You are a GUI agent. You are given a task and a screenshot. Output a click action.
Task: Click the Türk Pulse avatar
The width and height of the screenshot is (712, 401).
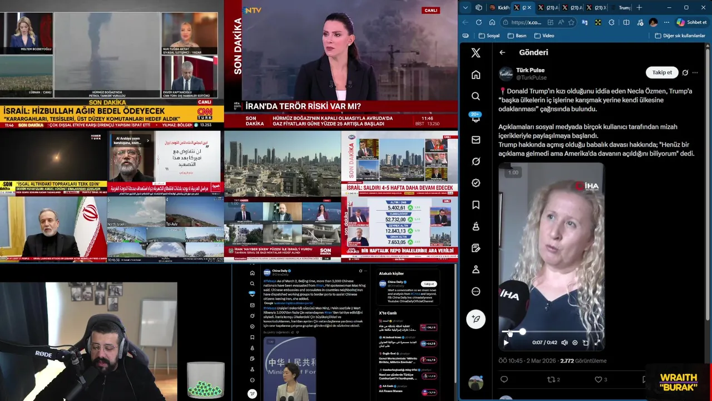click(506, 74)
